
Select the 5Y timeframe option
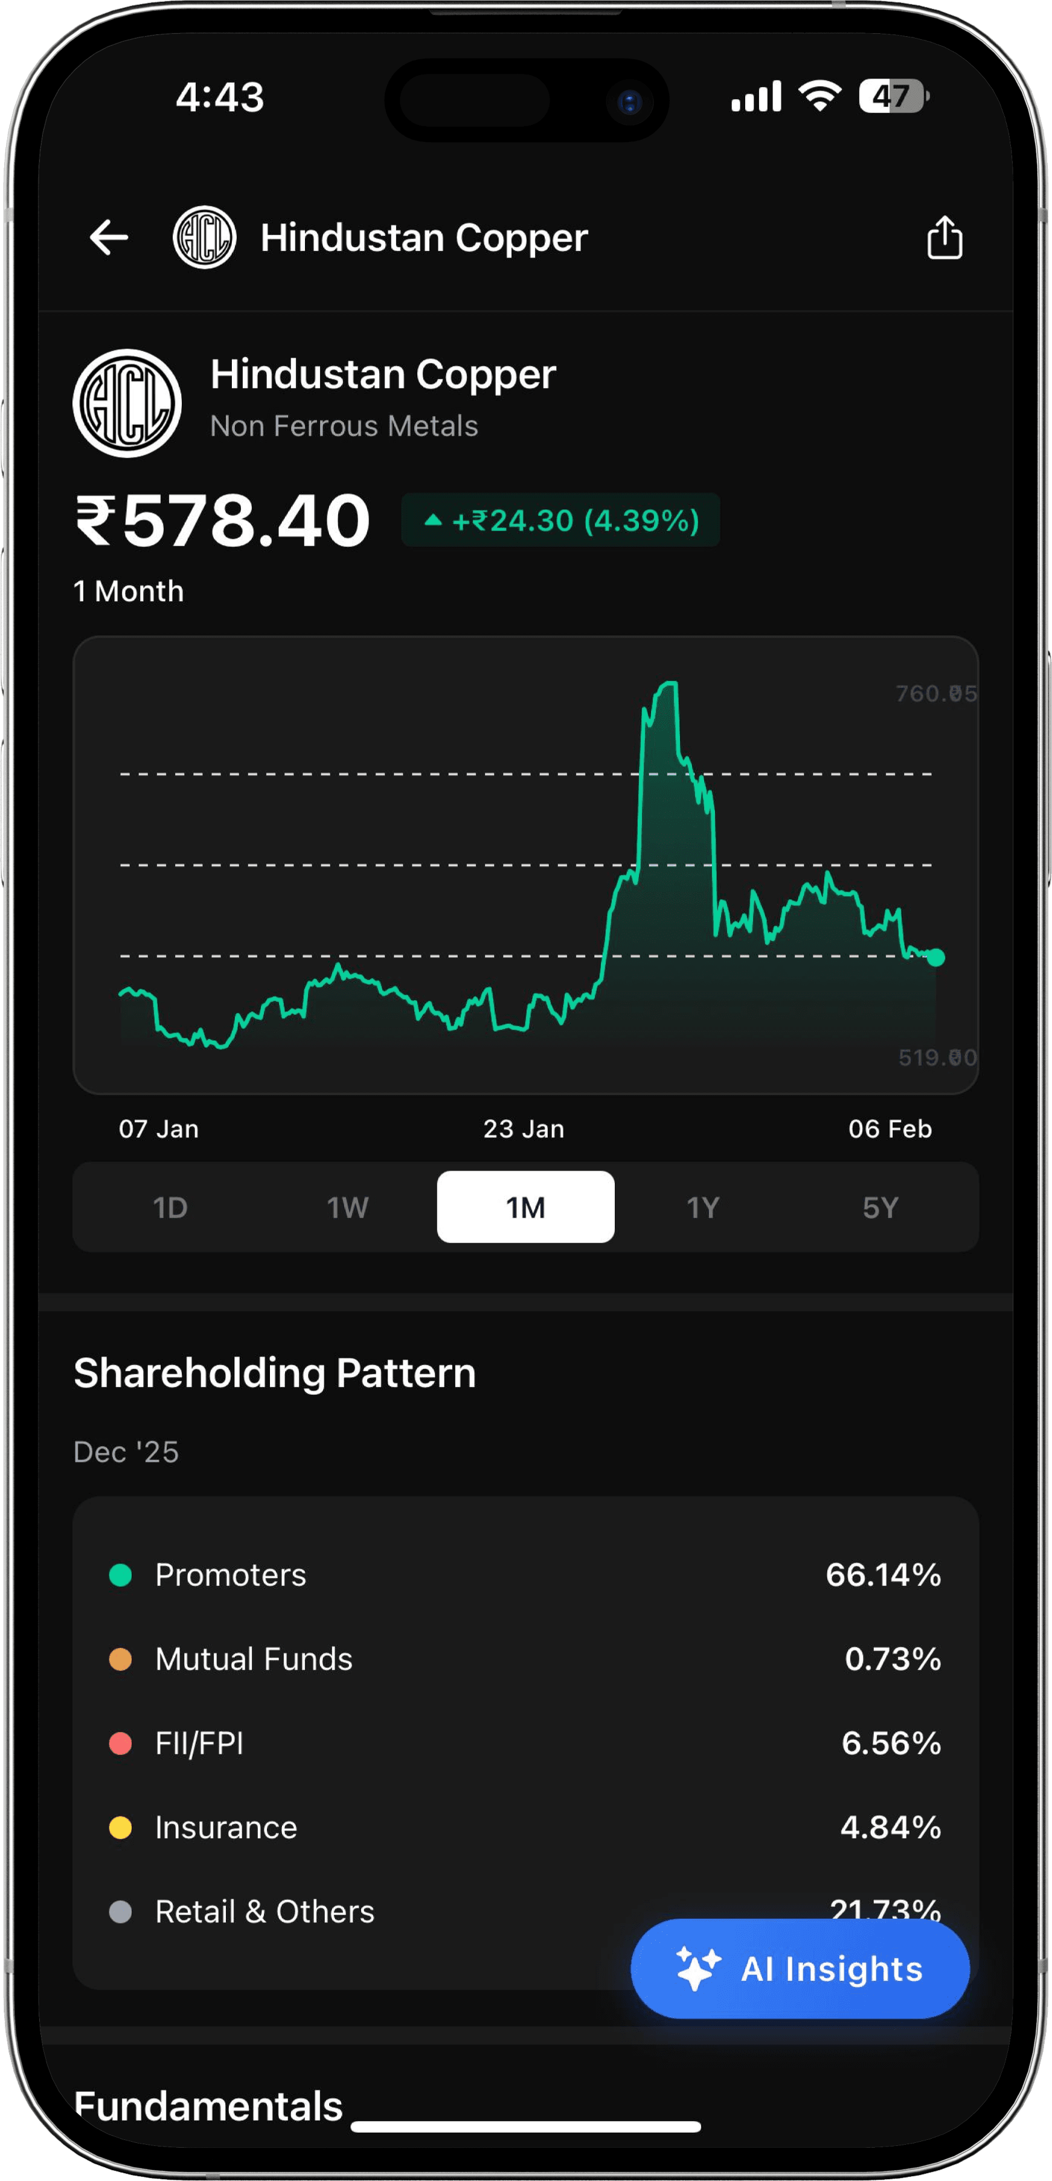click(x=880, y=1207)
